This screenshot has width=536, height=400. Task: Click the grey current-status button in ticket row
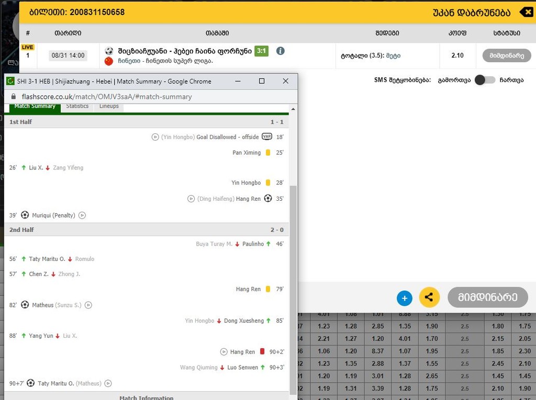507,55
